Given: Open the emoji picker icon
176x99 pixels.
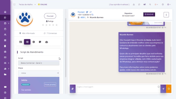Looking at the screenshot, I should (159, 87).
